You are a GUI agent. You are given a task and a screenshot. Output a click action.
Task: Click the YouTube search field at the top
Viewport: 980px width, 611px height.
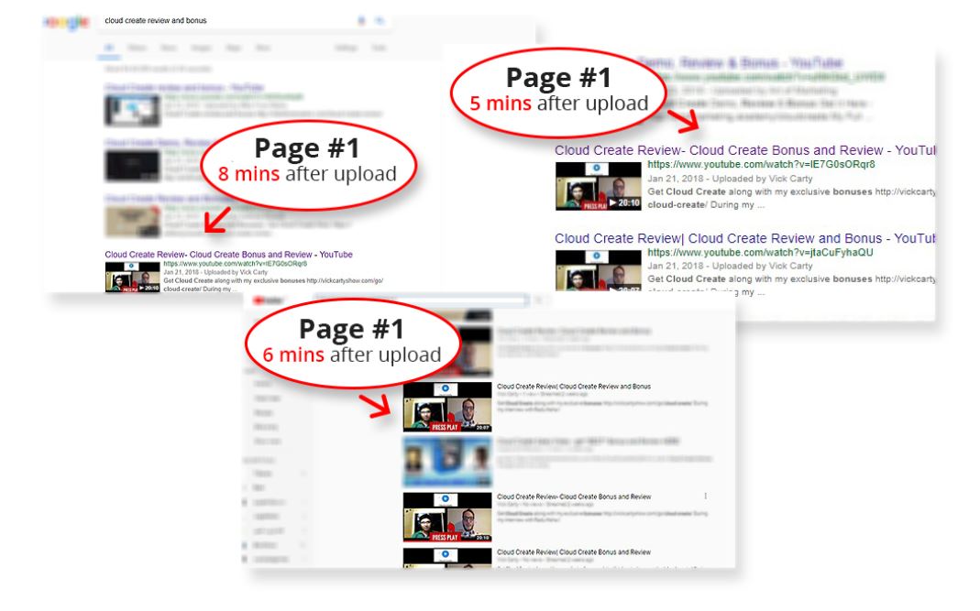pyautogui.click(x=420, y=300)
